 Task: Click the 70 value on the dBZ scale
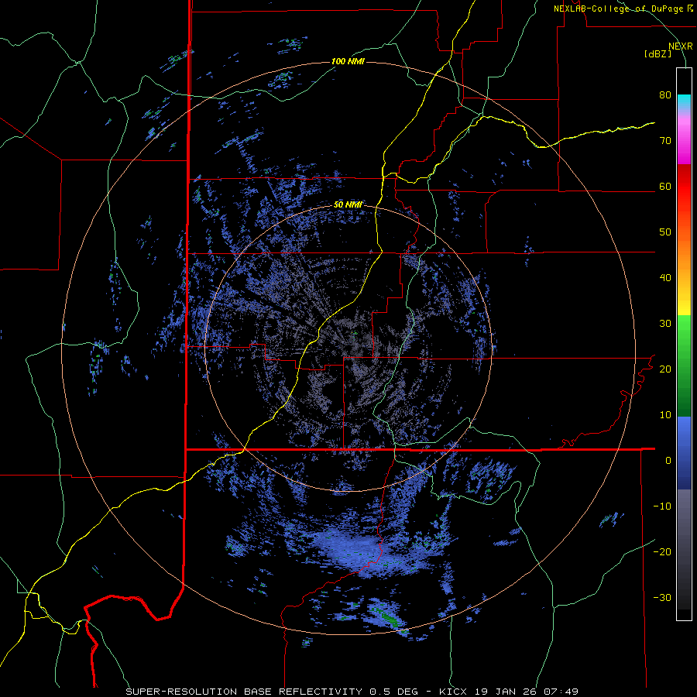coord(665,141)
